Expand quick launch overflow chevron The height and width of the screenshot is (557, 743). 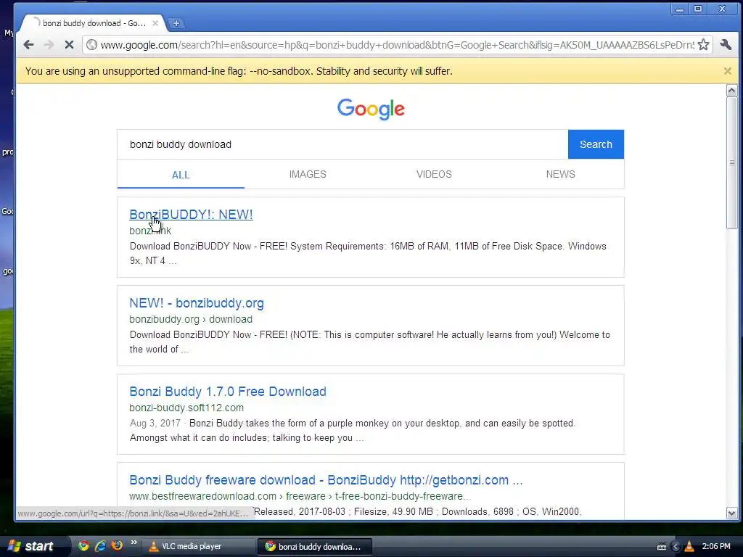(x=134, y=542)
